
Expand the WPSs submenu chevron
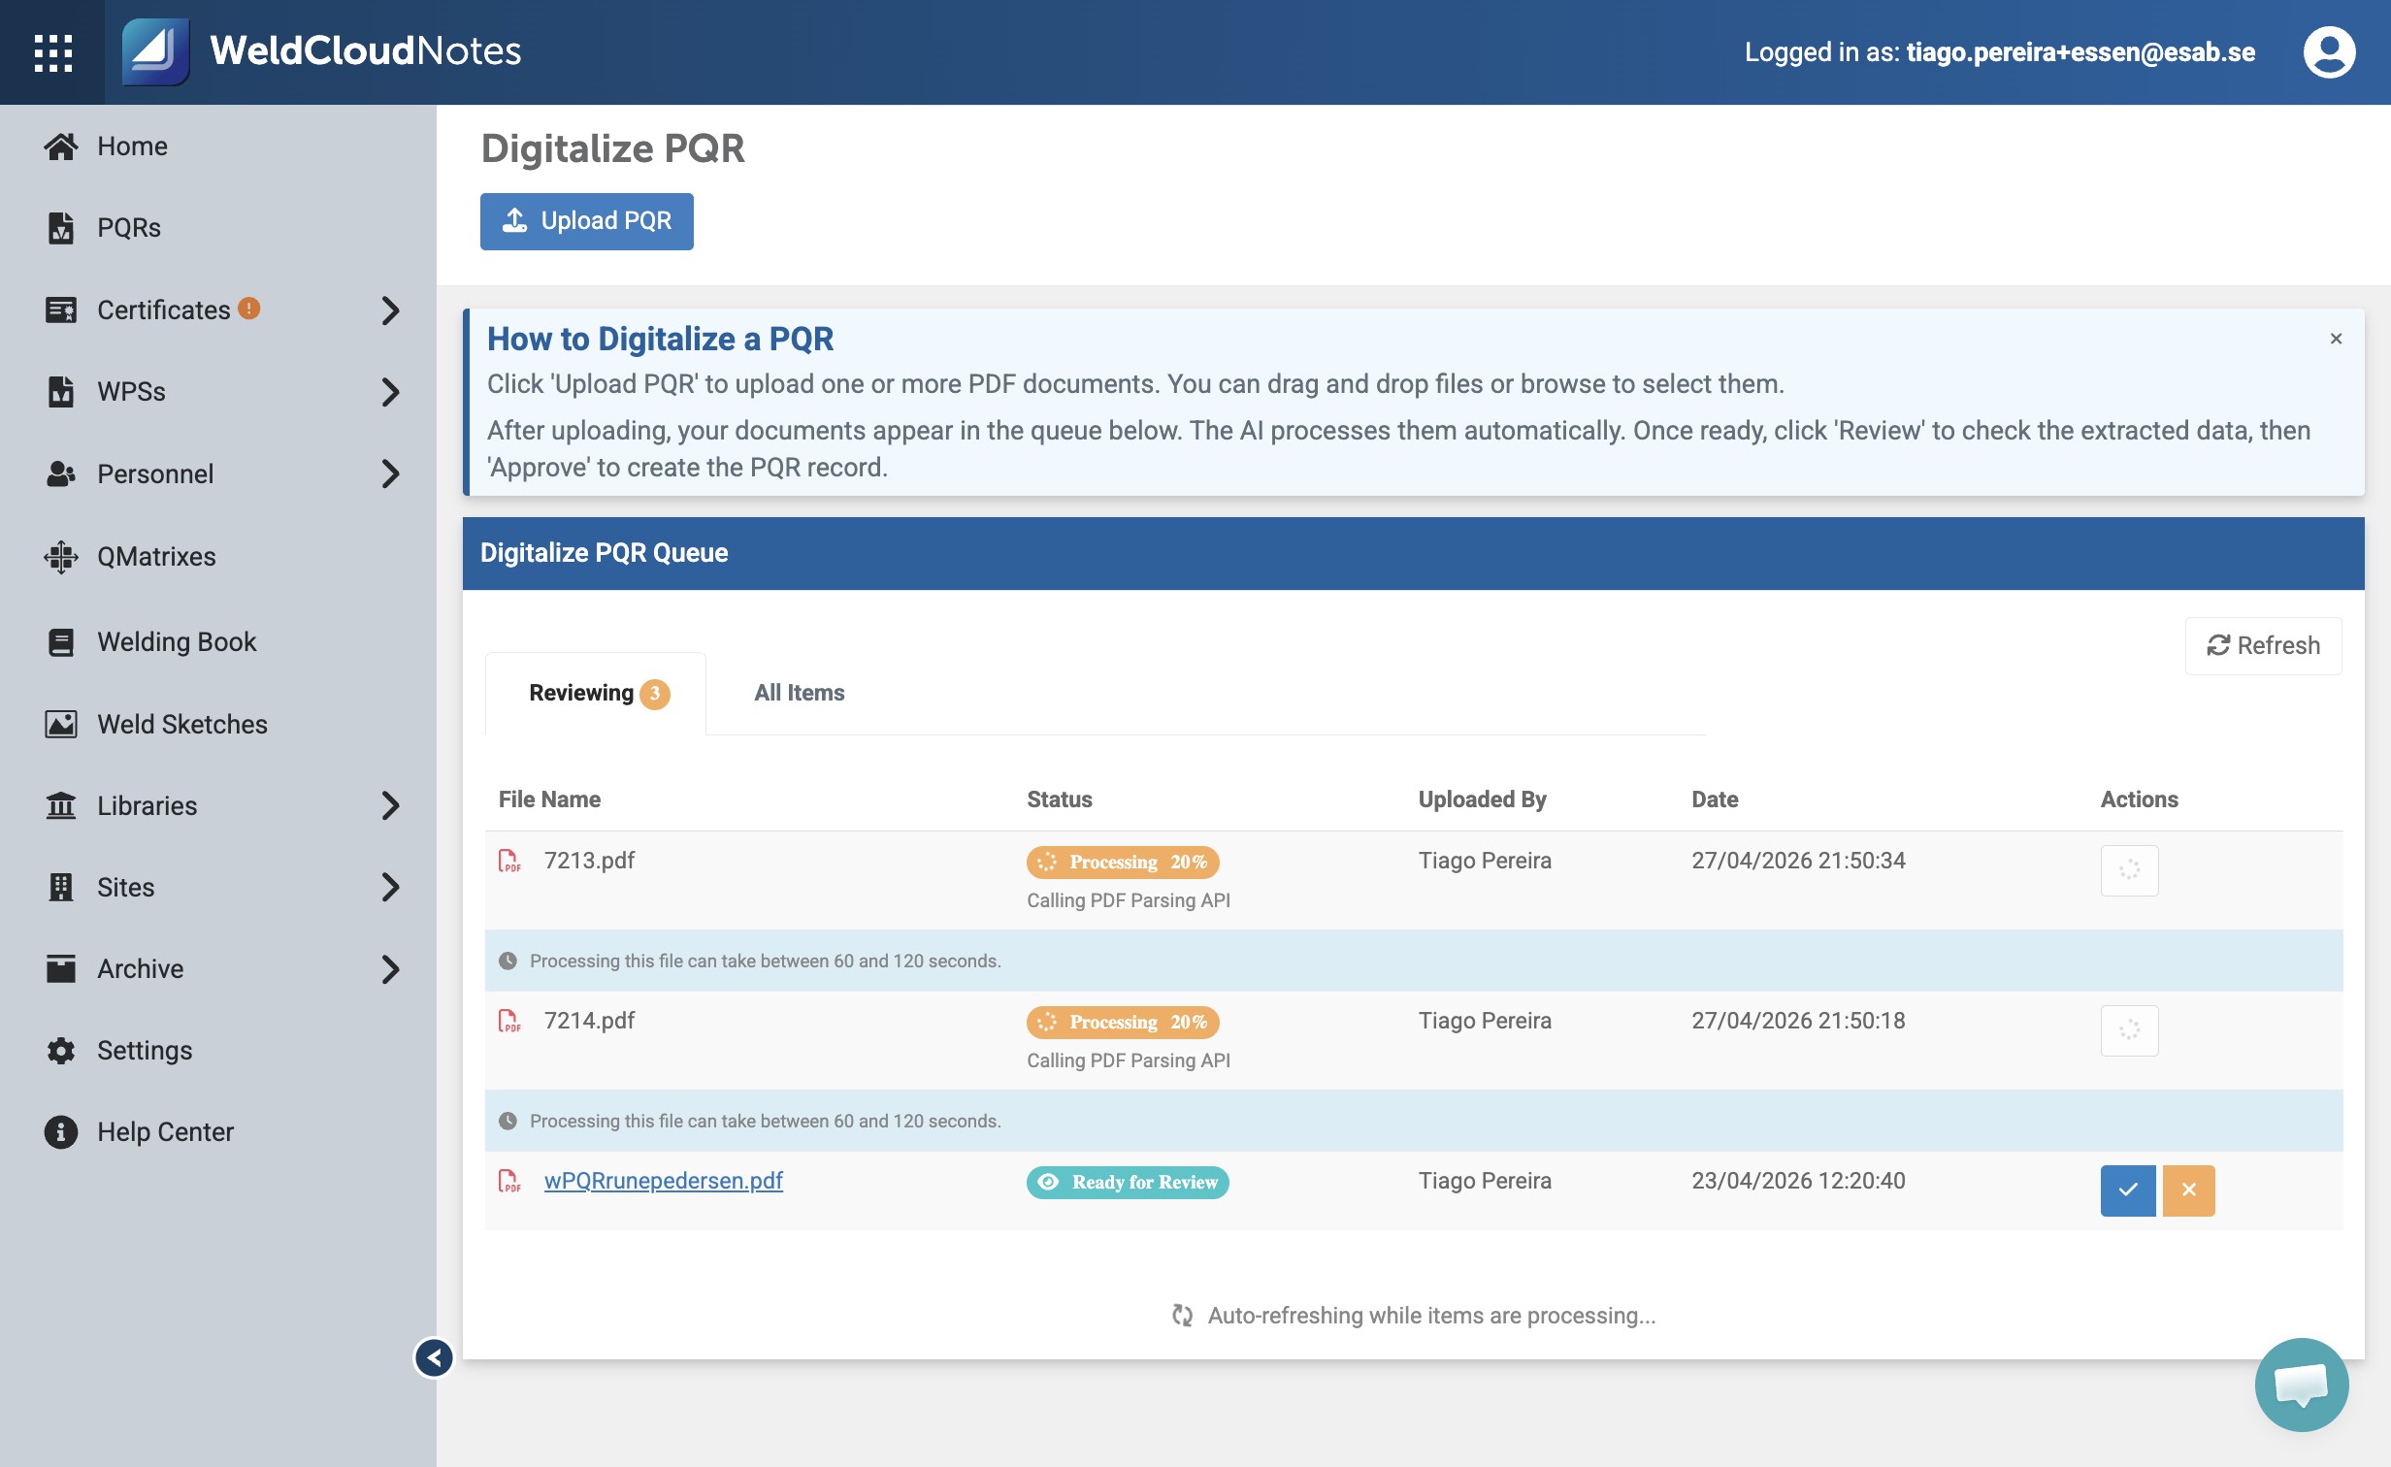pos(390,392)
